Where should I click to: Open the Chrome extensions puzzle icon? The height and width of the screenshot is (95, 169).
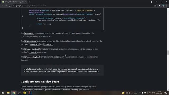(x=159, y=6)
